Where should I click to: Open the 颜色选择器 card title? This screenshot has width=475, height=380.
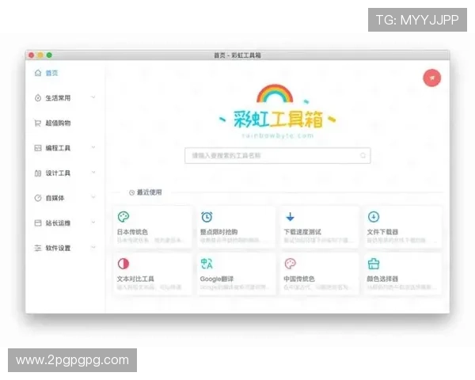click(382, 279)
